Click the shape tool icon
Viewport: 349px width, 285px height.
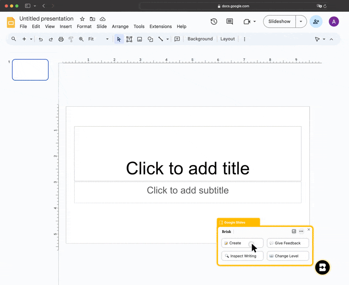pos(150,39)
